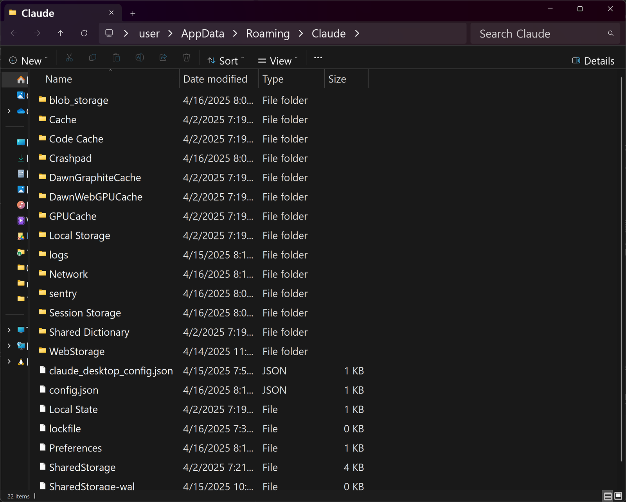Click the PC icon in address bar
Screen dimensions: 626x502
pyautogui.click(x=109, y=33)
